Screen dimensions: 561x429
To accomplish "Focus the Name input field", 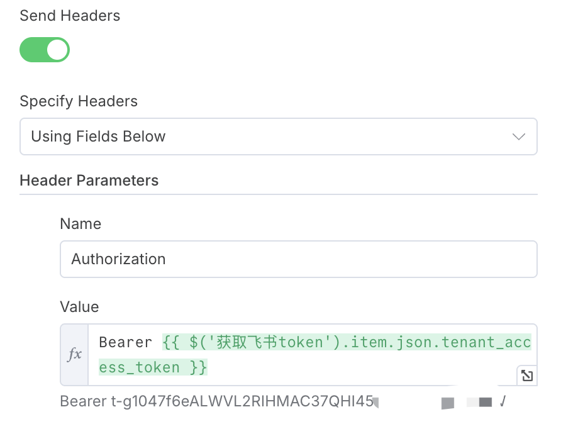I will click(298, 259).
